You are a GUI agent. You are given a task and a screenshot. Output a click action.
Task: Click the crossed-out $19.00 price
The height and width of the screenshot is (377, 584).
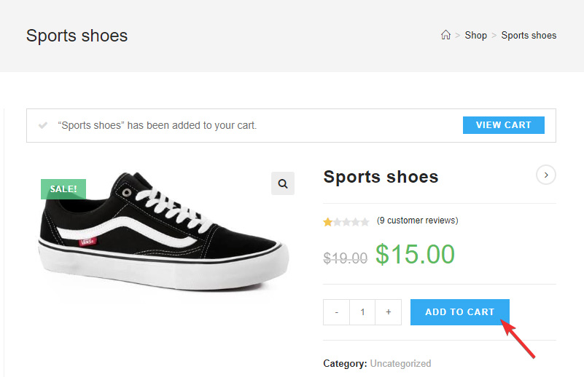click(346, 258)
